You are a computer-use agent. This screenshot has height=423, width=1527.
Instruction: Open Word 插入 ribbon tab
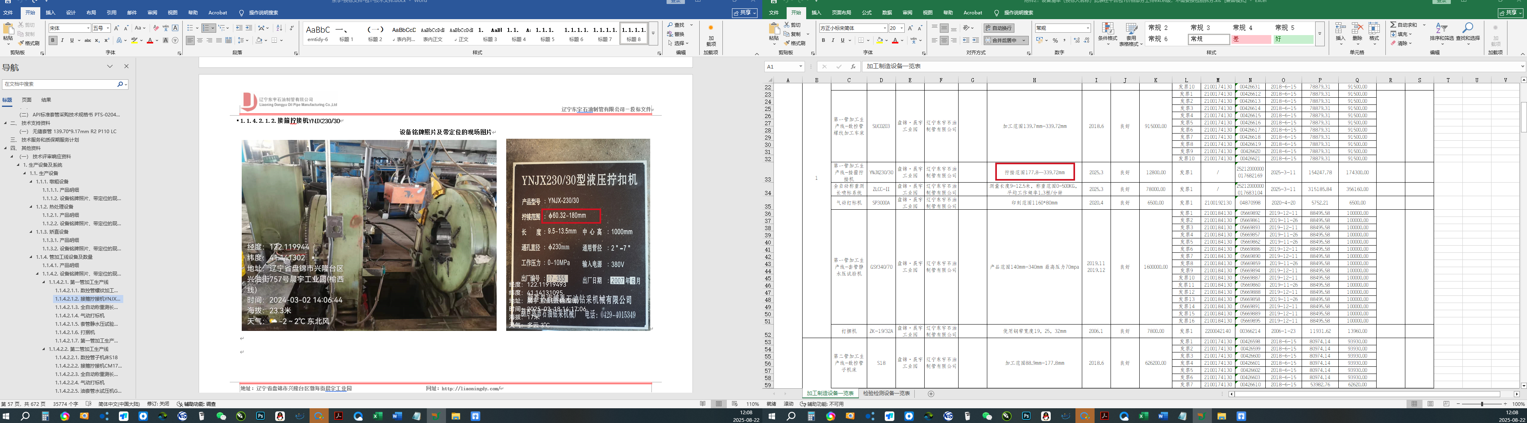(x=50, y=12)
